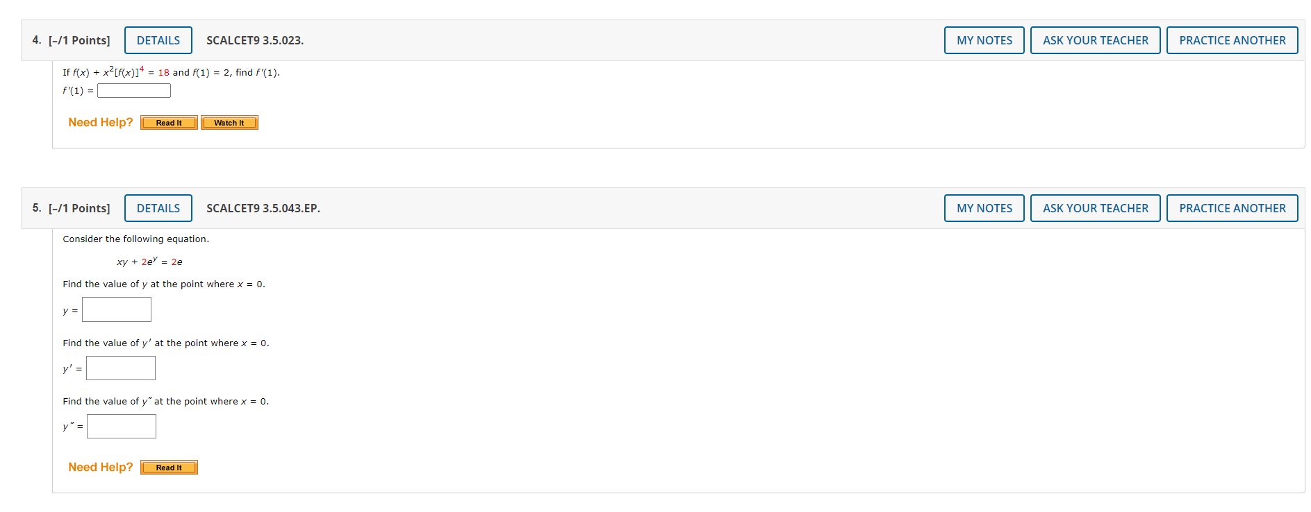Click the [-/1 Points] label on question 4
The width and height of the screenshot is (1311, 512).
click(x=79, y=40)
